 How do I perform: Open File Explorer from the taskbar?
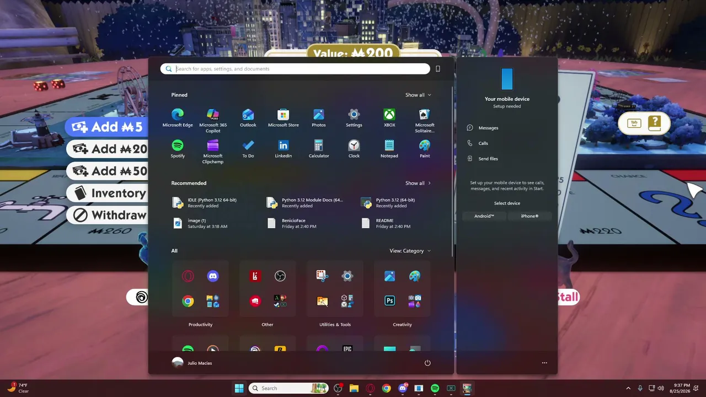tap(354, 388)
